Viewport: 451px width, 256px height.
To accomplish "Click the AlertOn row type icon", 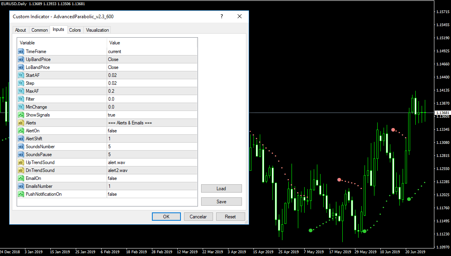I will point(21,131).
